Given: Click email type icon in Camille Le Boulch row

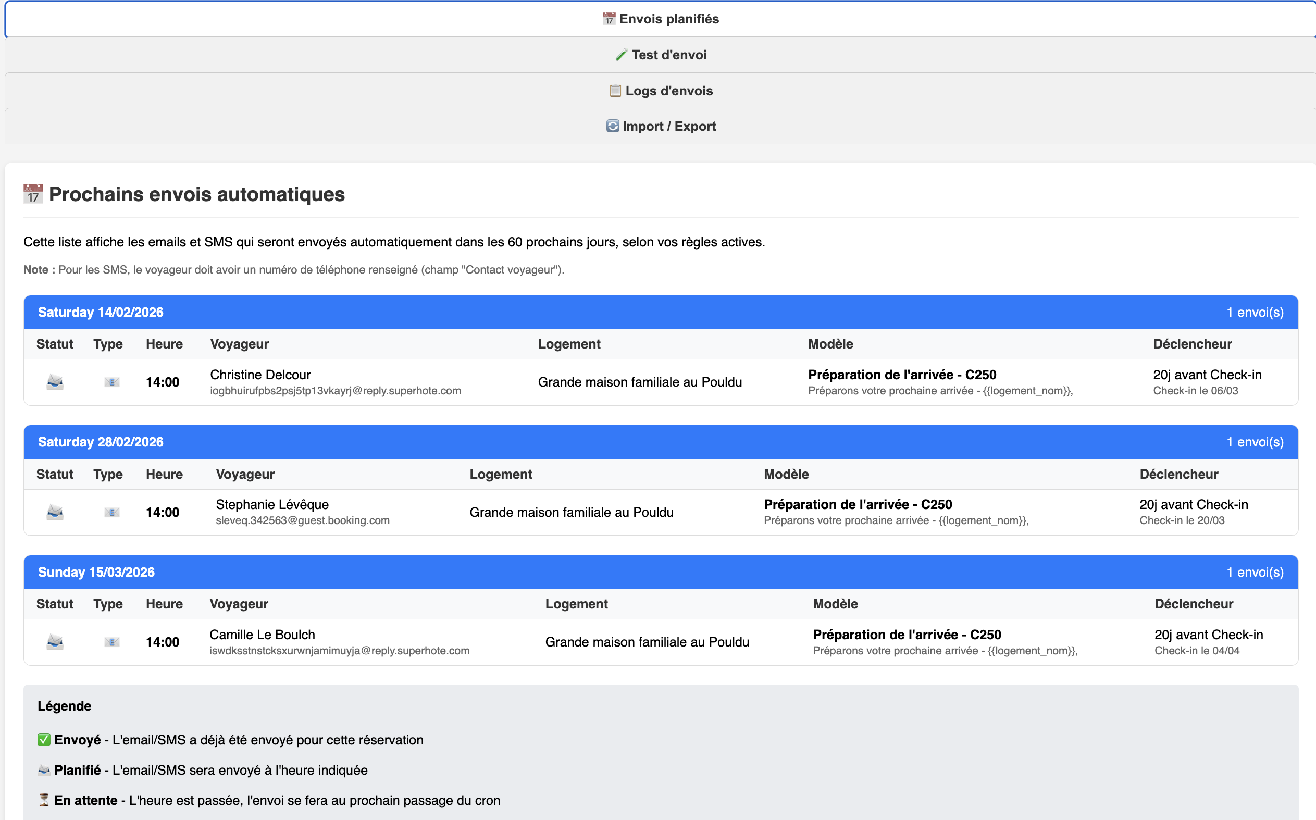Looking at the screenshot, I should (x=111, y=642).
